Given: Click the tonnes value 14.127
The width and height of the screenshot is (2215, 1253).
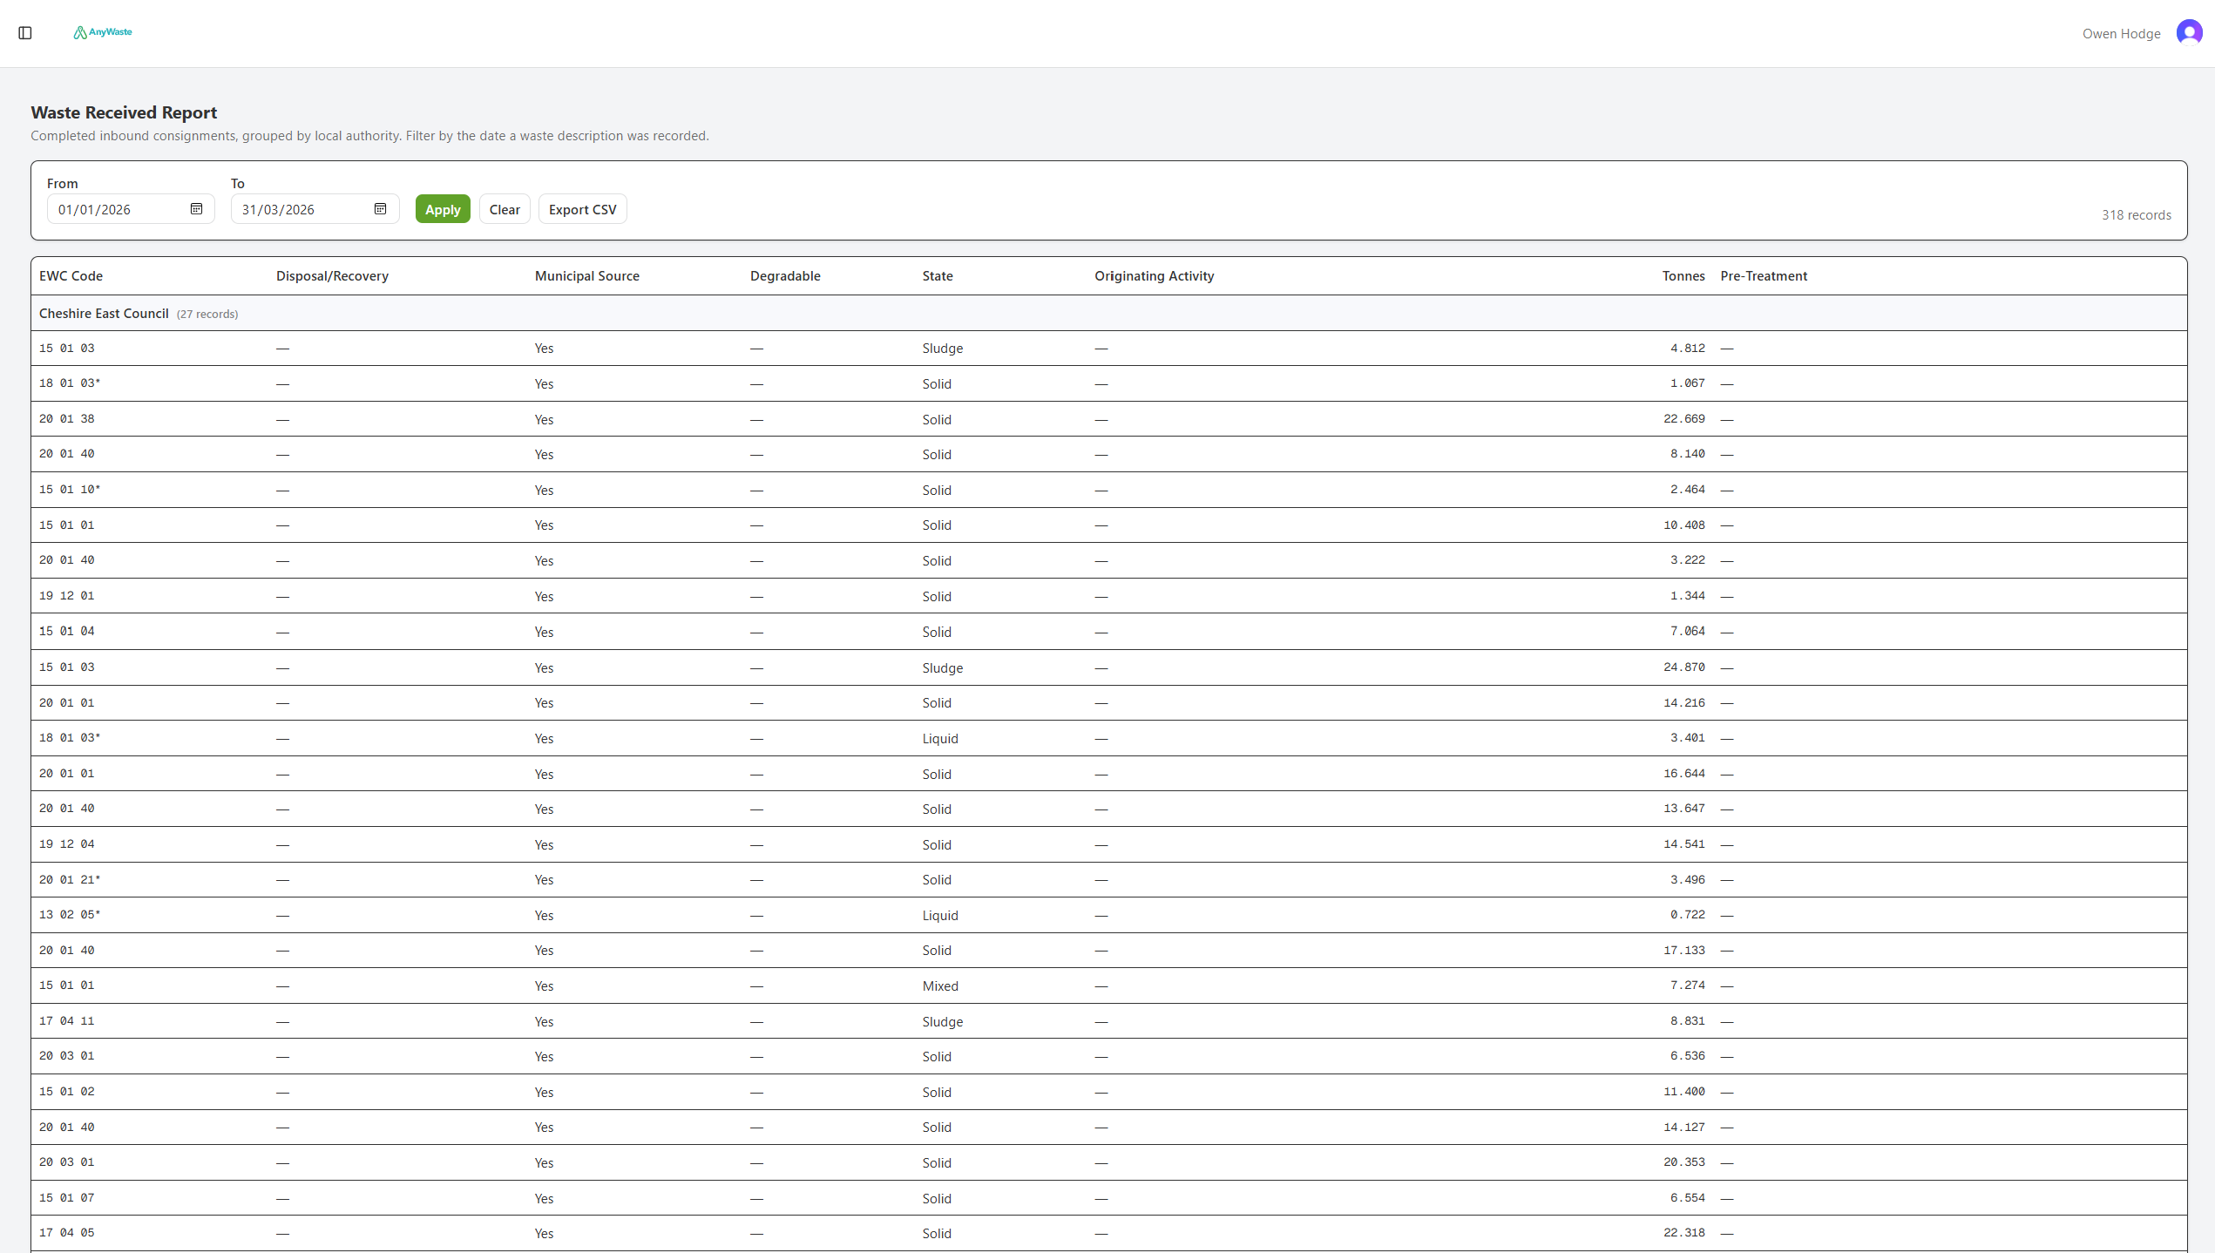Looking at the screenshot, I should click(x=1683, y=1128).
